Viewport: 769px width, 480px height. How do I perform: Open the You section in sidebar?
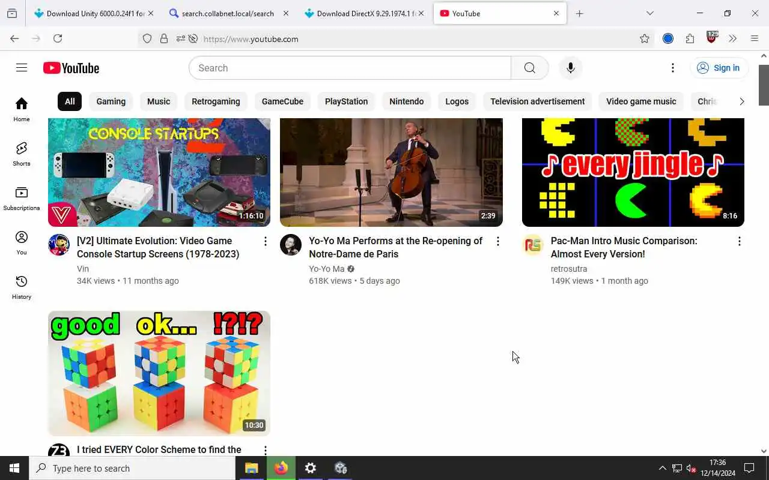tap(22, 242)
